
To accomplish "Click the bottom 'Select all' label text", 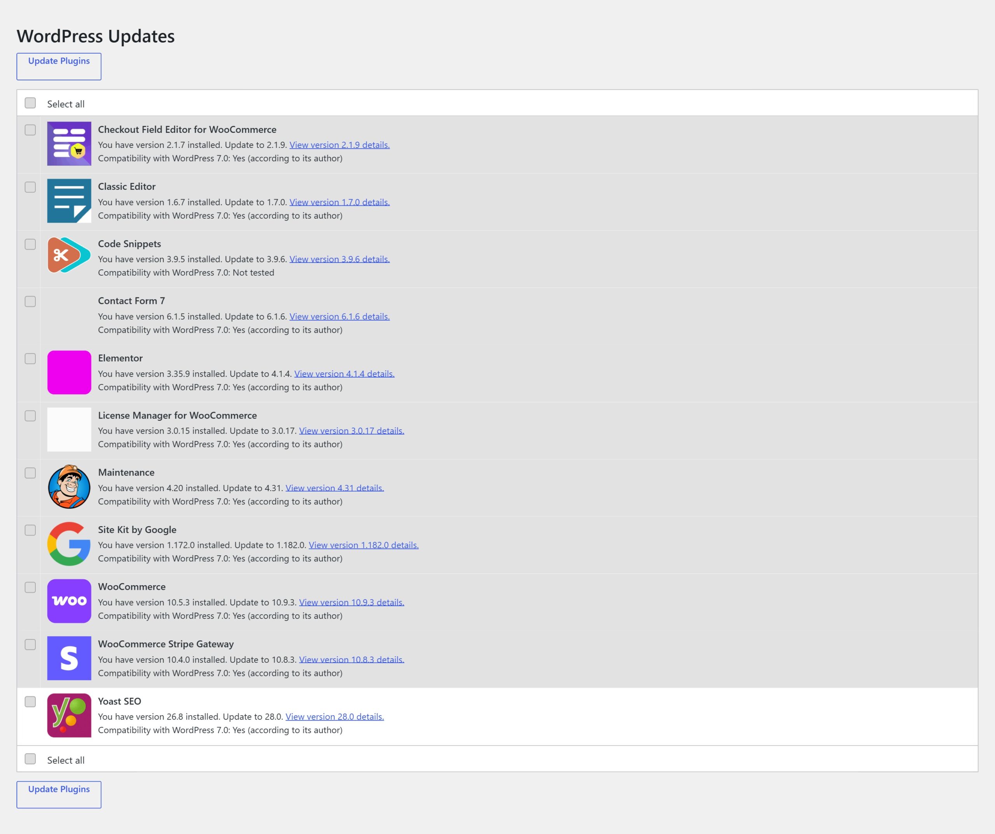I will (66, 760).
